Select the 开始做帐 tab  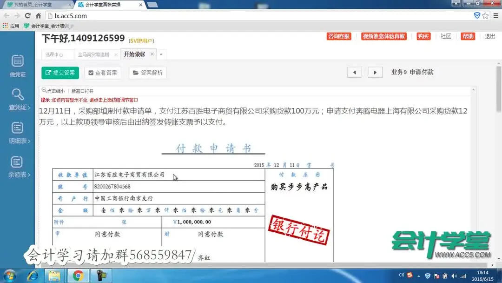(x=135, y=54)
